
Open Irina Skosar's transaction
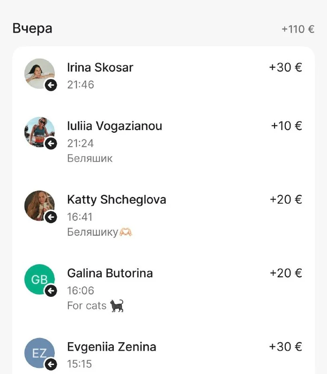pyautogui.click(x=100, y=68)
